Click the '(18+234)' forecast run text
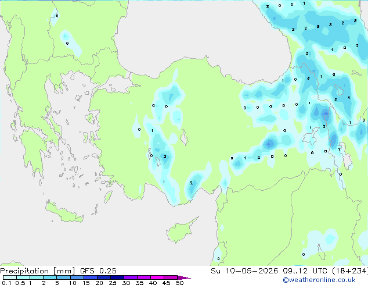 (x=350, y=271)
